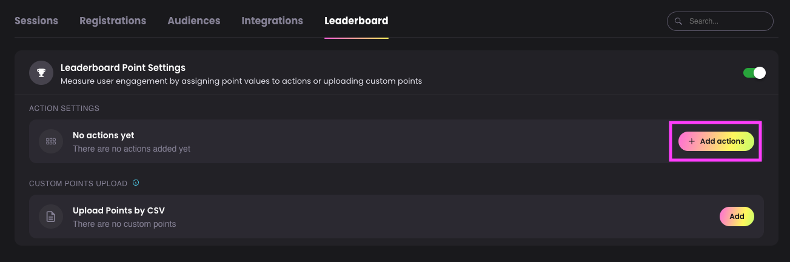Go to the Audiences tab
The width and height of the screenshot is (790, 262).
coord(194,21)
